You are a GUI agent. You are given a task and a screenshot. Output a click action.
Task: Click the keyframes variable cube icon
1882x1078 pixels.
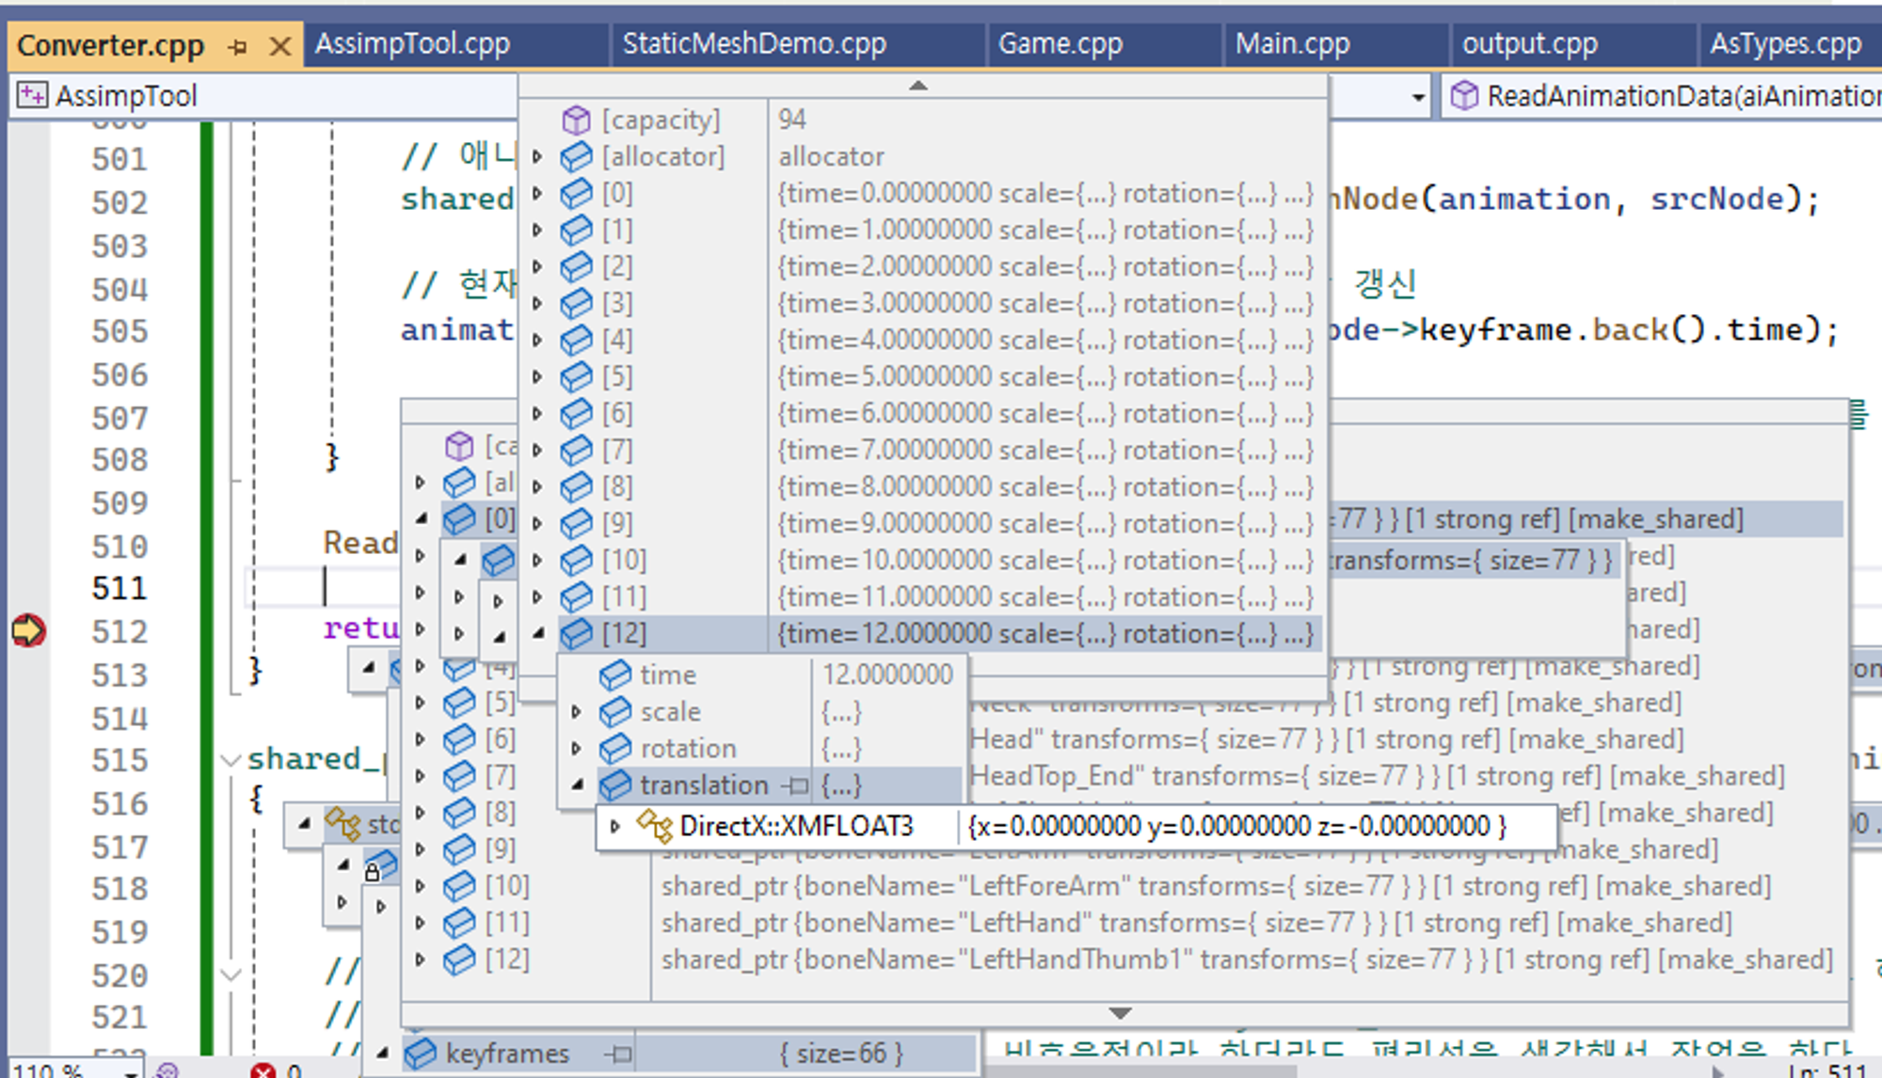(x=420, y=1054)
